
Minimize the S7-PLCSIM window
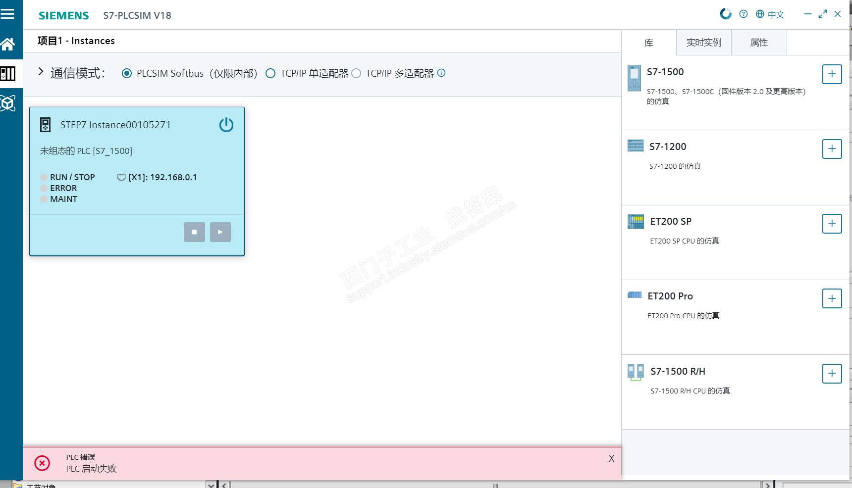click(x=808, y=14)
